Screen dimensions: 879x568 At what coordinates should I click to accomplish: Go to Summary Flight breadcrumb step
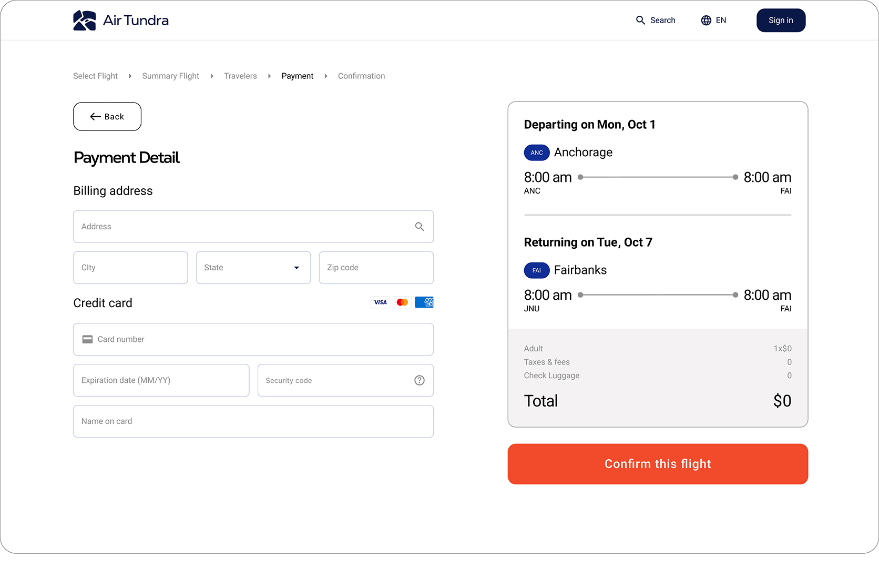pos(170,76)
